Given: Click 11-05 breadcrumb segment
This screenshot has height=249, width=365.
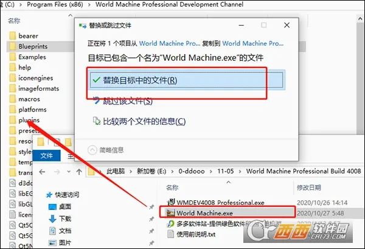Looking at the screenshot, I should [x=225, y=171].
